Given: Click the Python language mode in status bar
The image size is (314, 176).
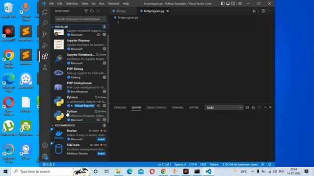Looking at the screenshot, I should point(214,164).
